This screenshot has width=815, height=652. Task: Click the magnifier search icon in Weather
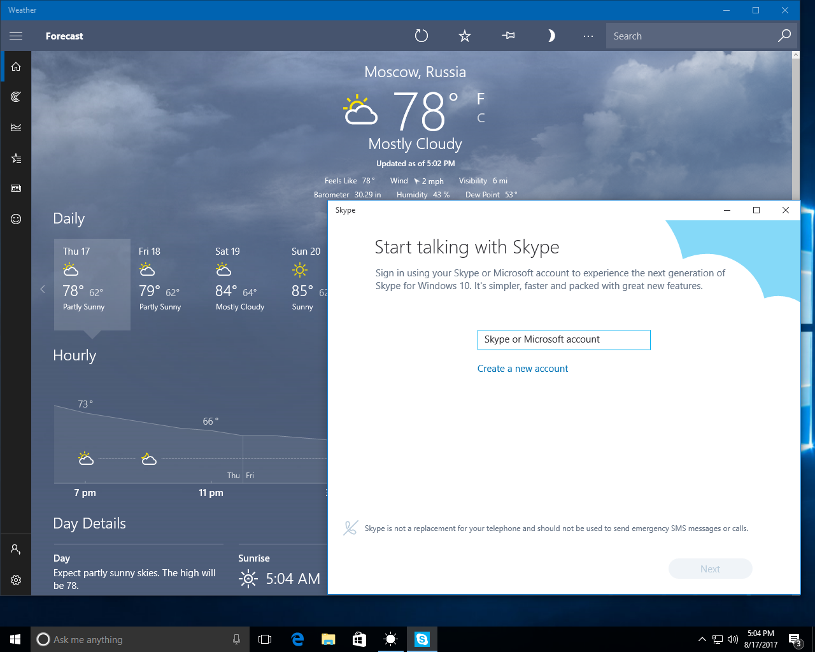point(784,36)
